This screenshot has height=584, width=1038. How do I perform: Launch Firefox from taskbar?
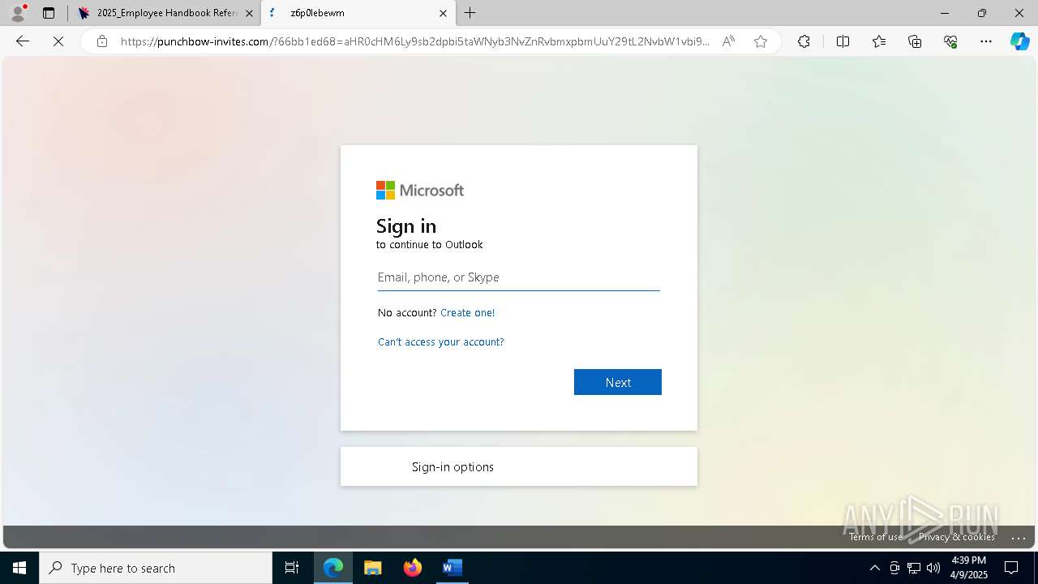pos(413,568)
